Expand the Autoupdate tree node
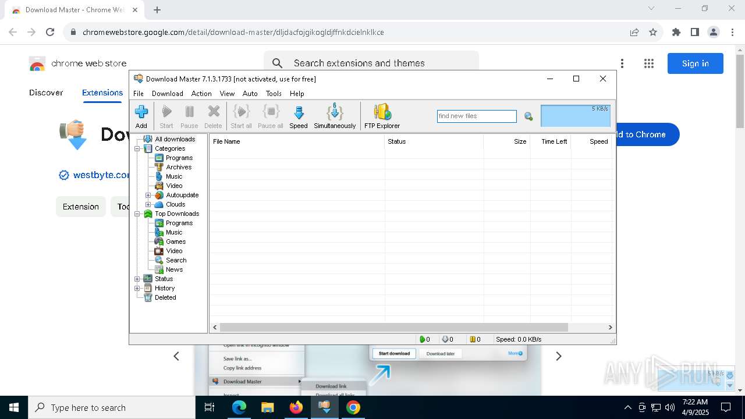This screenshot has width=745, height=419. [148, 195]
